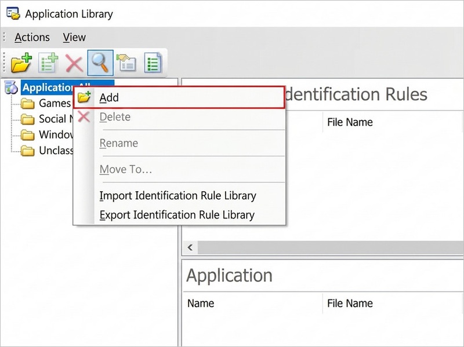Viewport: 464px width, 347px height.
Task: Select the Window tree item label
Action: 56,134
